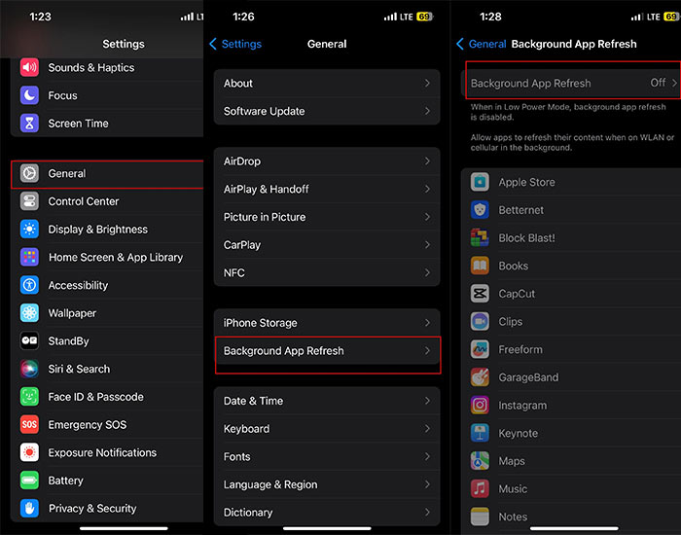This screenshot has height=535, width=681.
Task: Tap the Instagram label in app list
Action: point(522,406)
